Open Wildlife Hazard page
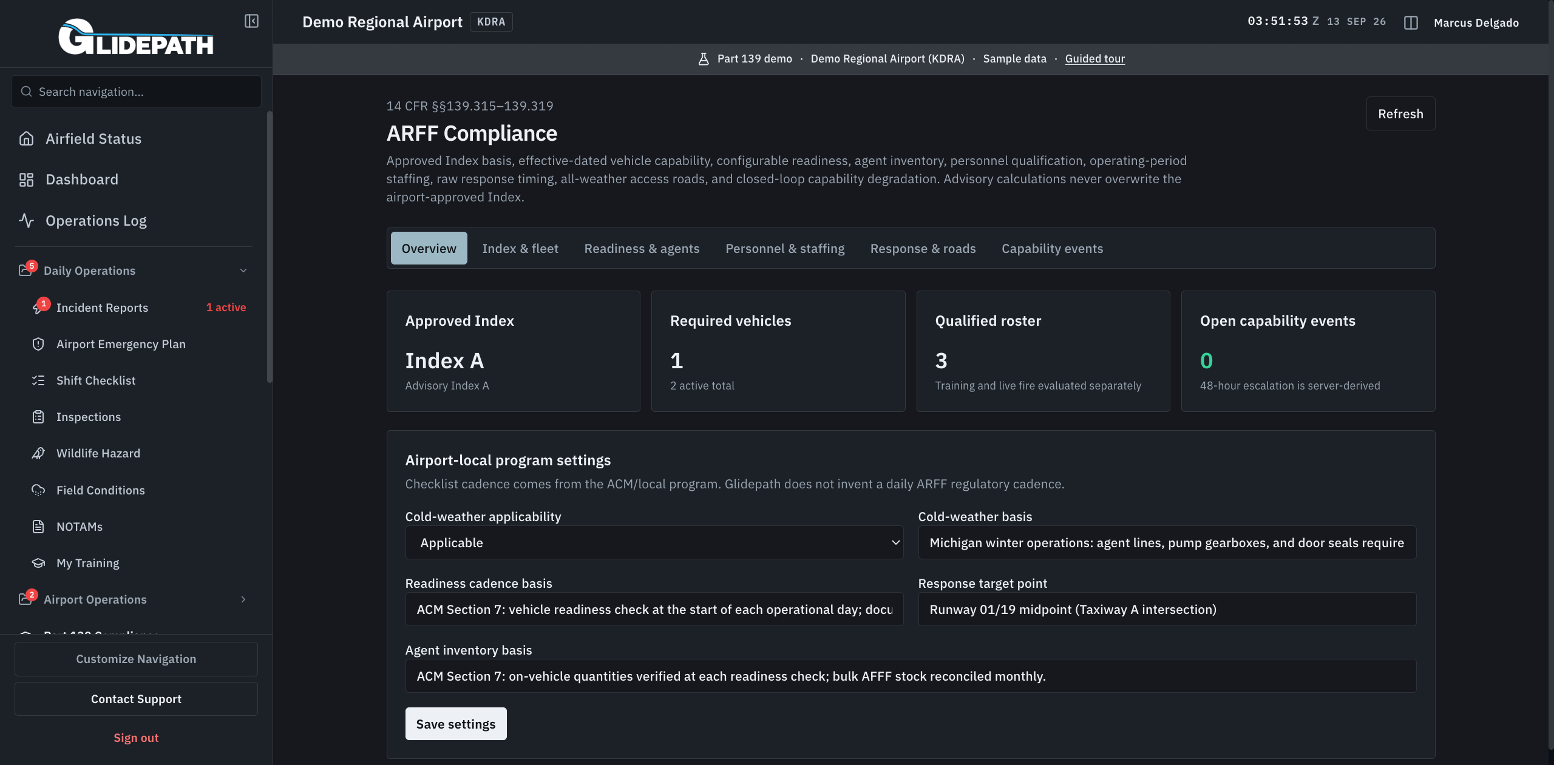Screen dimensions: 1554x765 pyautogui.click(x=138, y=453)
